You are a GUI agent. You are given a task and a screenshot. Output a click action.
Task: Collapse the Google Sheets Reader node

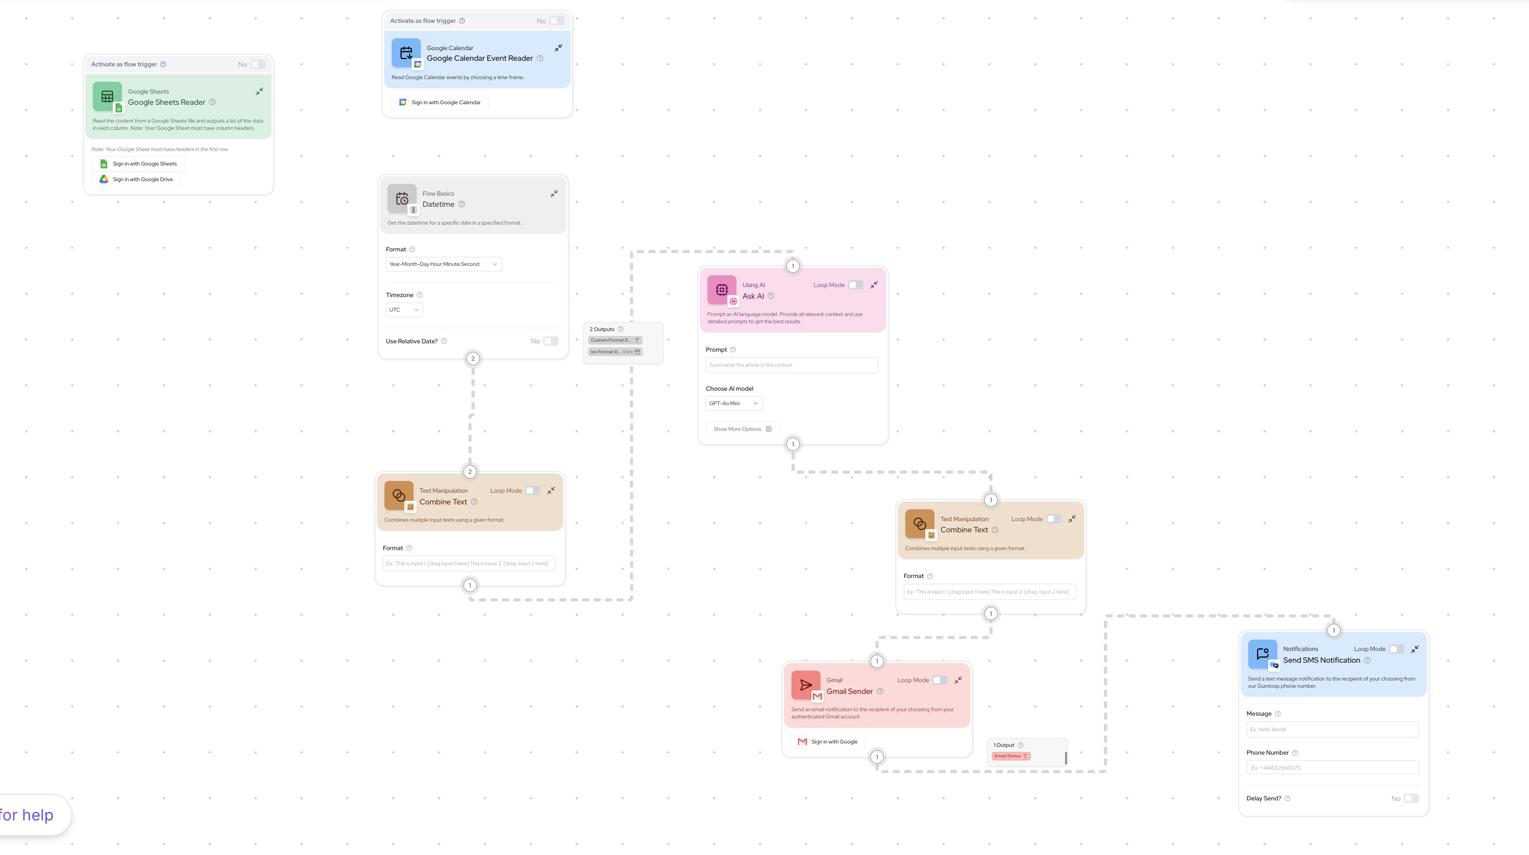(260, 91)
